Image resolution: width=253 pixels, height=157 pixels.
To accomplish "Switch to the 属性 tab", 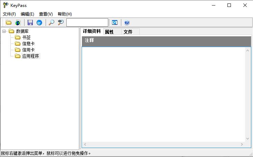I will pyautogui.click(x=112, y=32).
